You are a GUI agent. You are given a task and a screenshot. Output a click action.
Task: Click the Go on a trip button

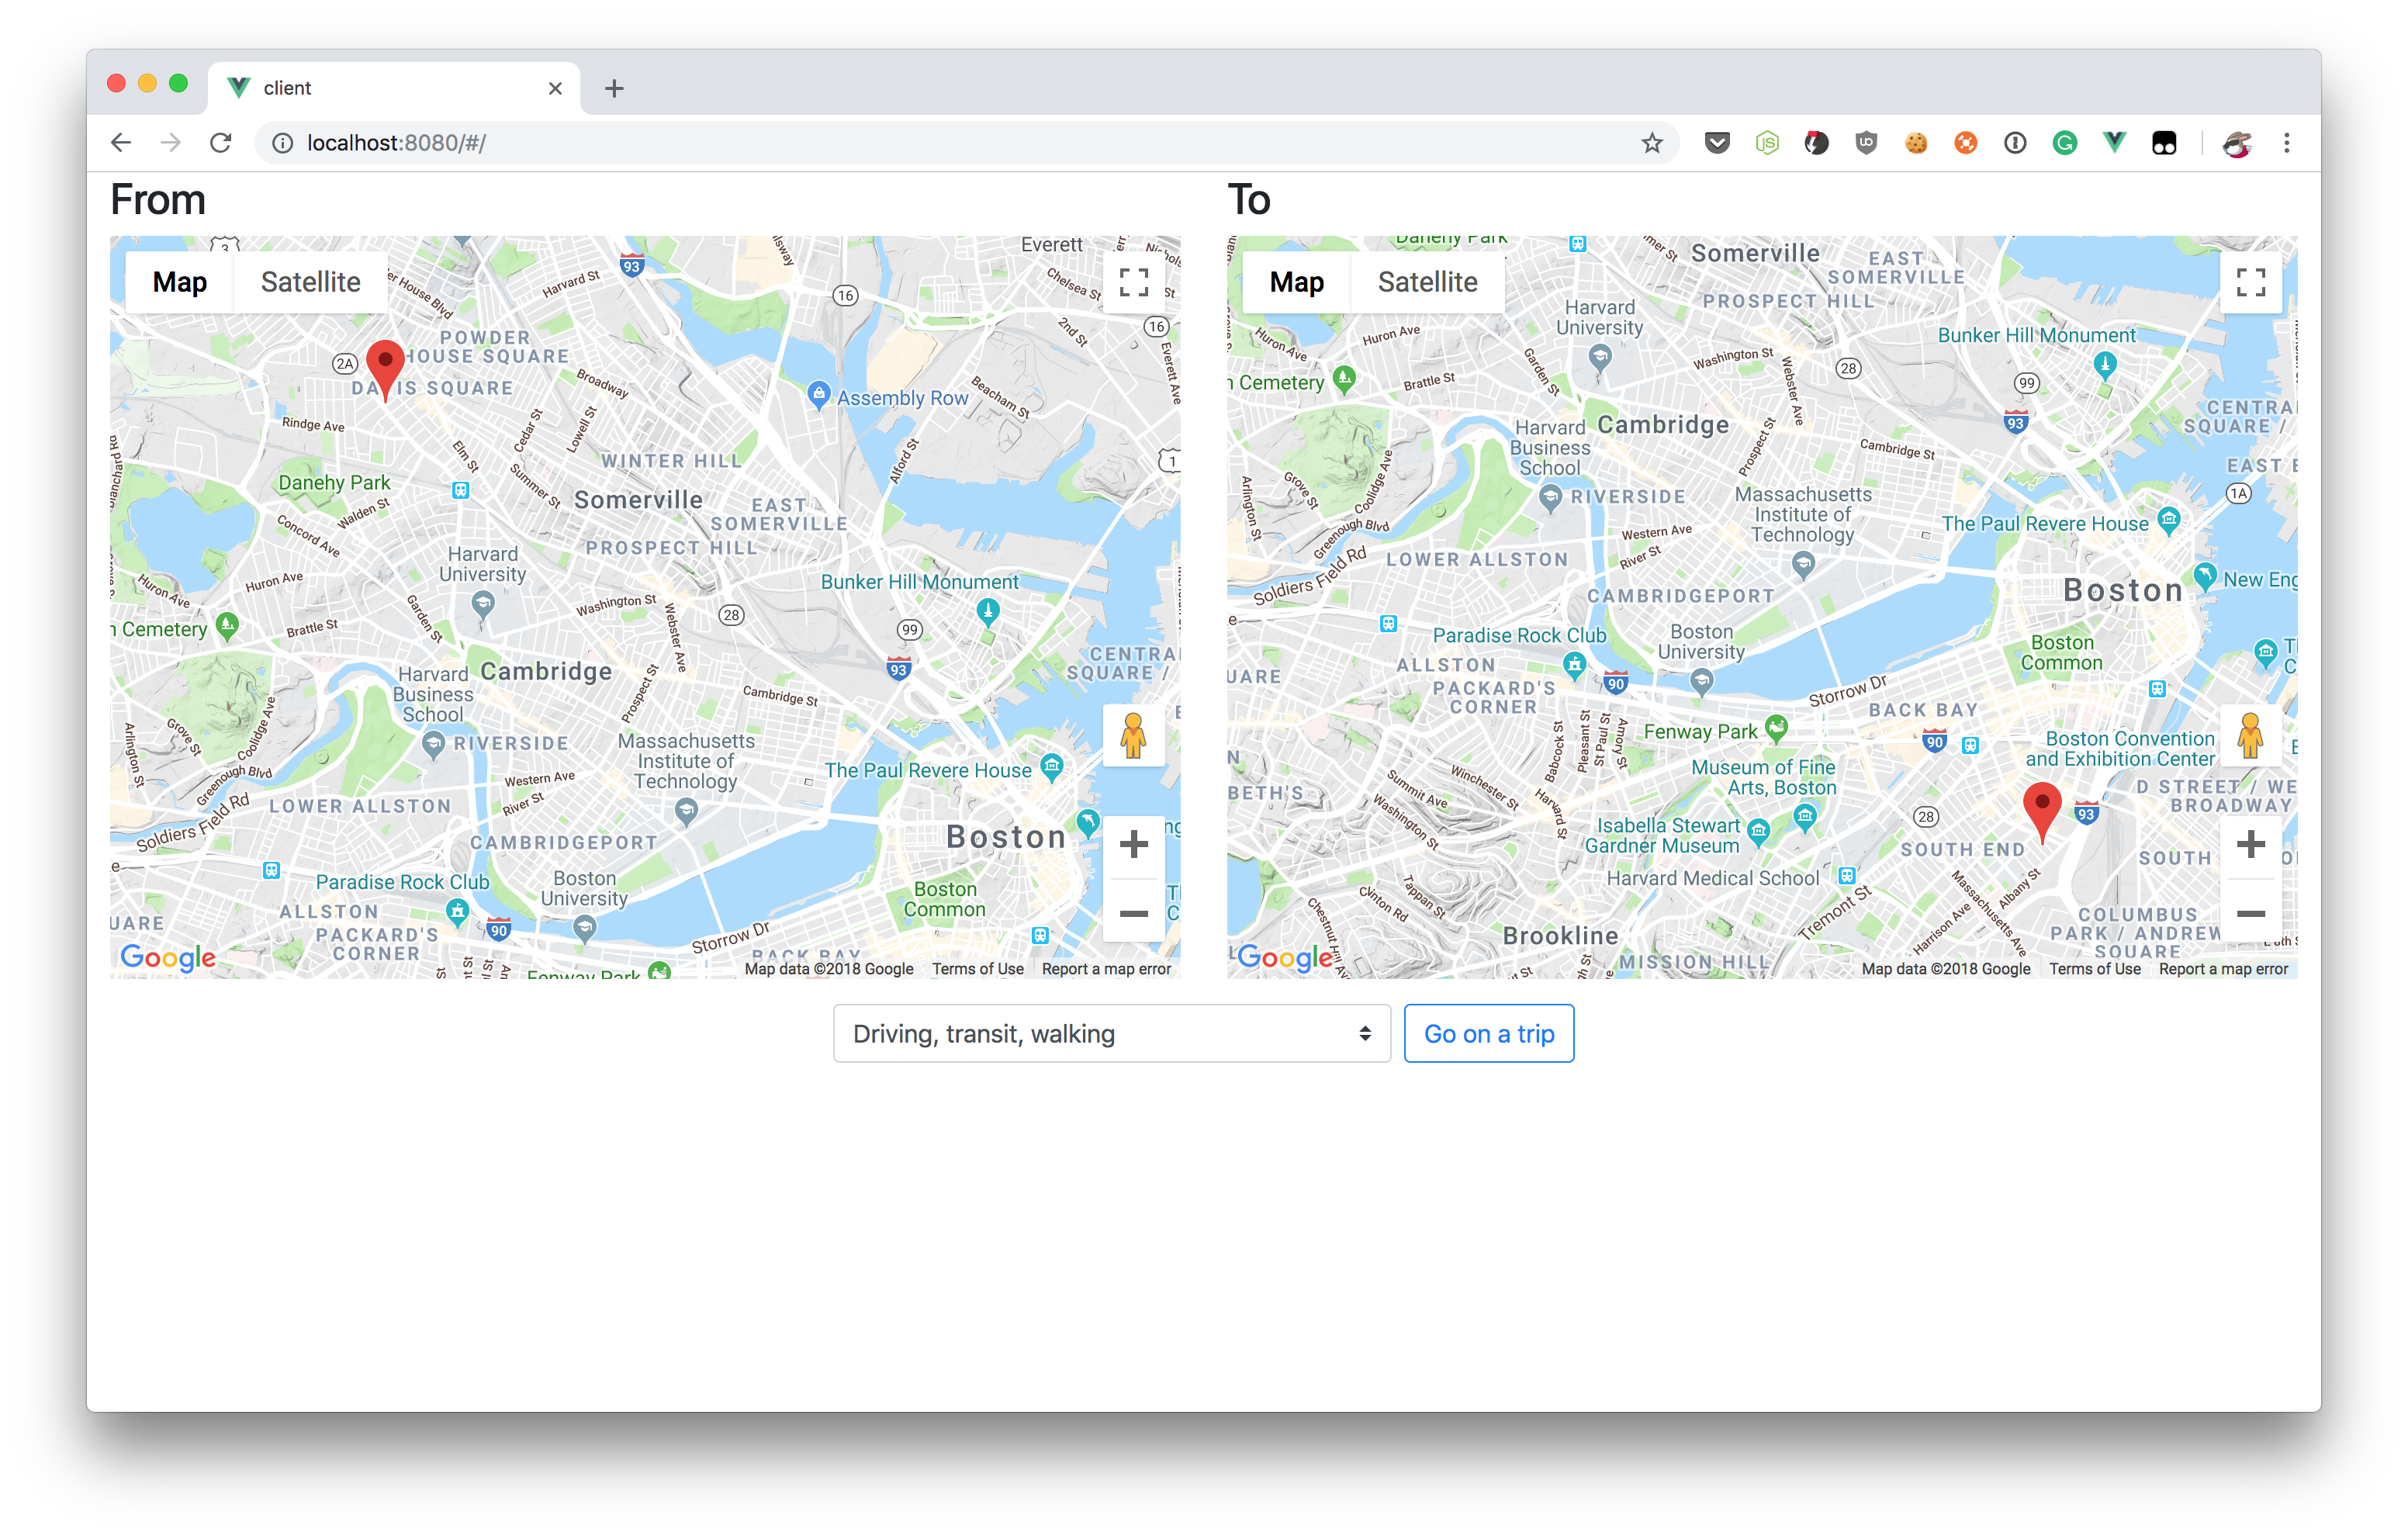tap(1488, 1033)
